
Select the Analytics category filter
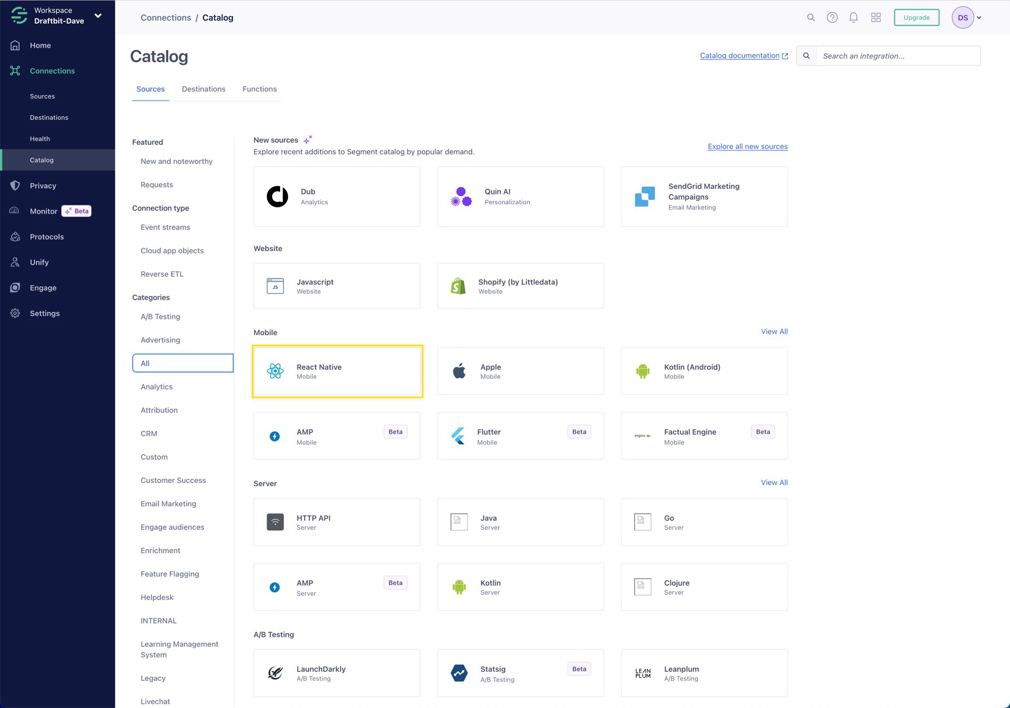157,387
